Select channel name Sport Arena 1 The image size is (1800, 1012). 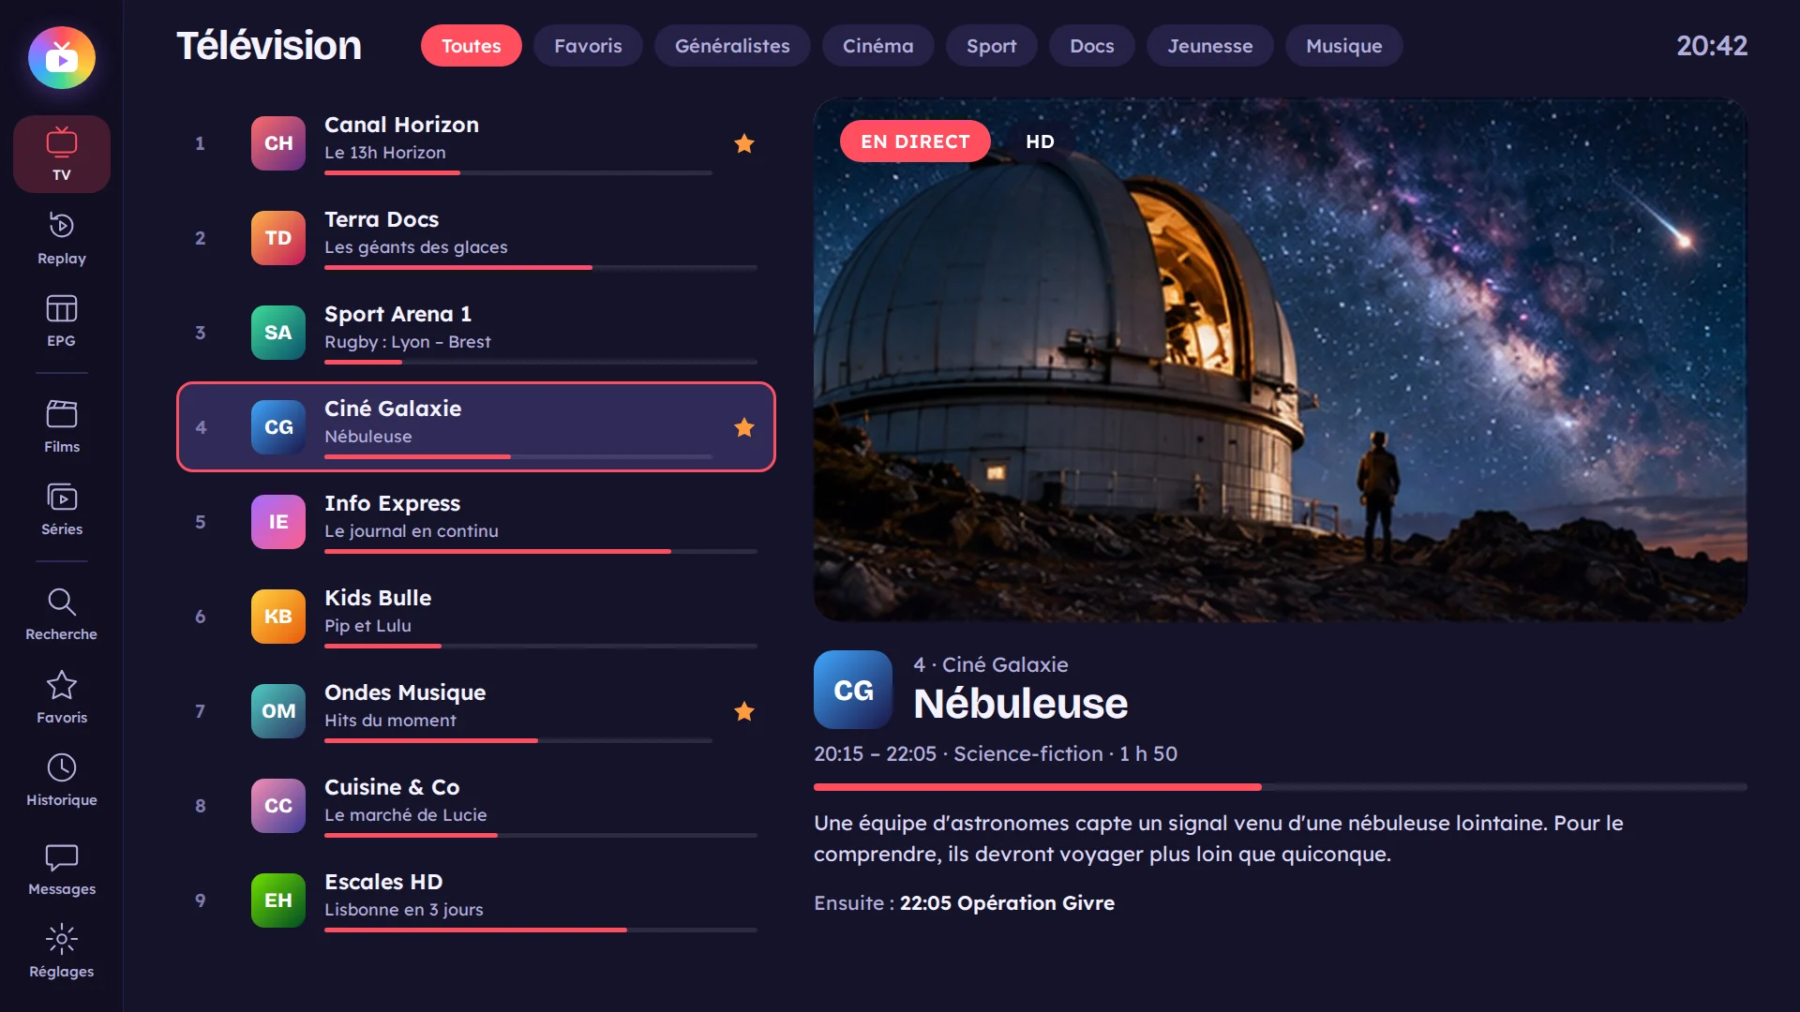click(x=397, y=314)
